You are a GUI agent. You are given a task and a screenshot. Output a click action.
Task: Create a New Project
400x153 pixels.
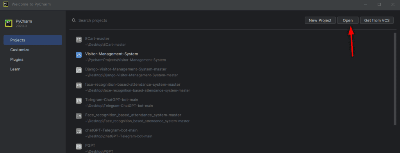click(320, 20)
